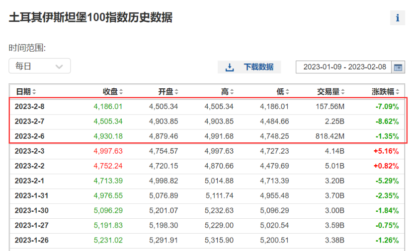Click the 土耳其伊斯坦堡100指数历史数据 heading
This screenshot has height=251, width=413.
90,17
